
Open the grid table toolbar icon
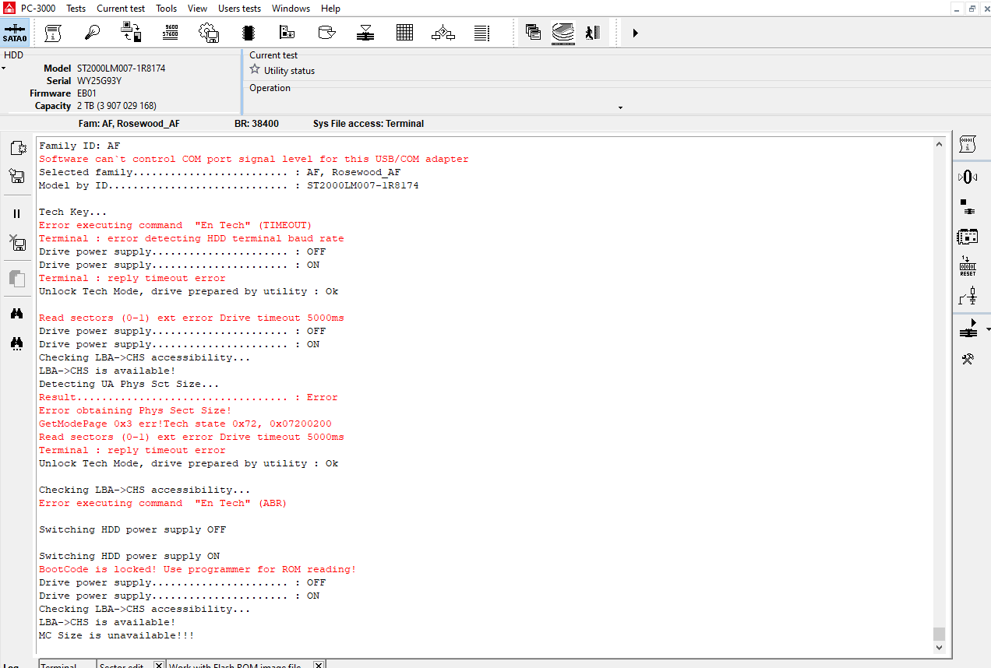tap(404, 33)
